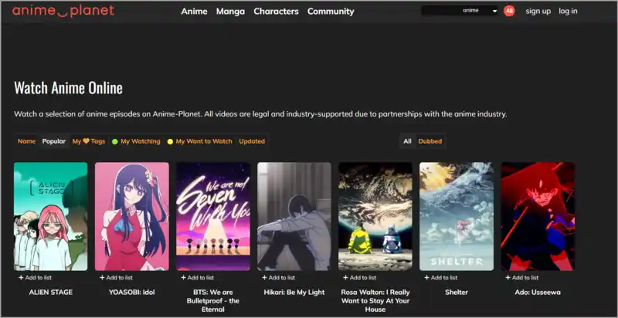The height and width of the screenshot is (318, 618).
Task: Add YOASOBI: Idol to list
Action: pyautogui.click(x=117, y=277)
